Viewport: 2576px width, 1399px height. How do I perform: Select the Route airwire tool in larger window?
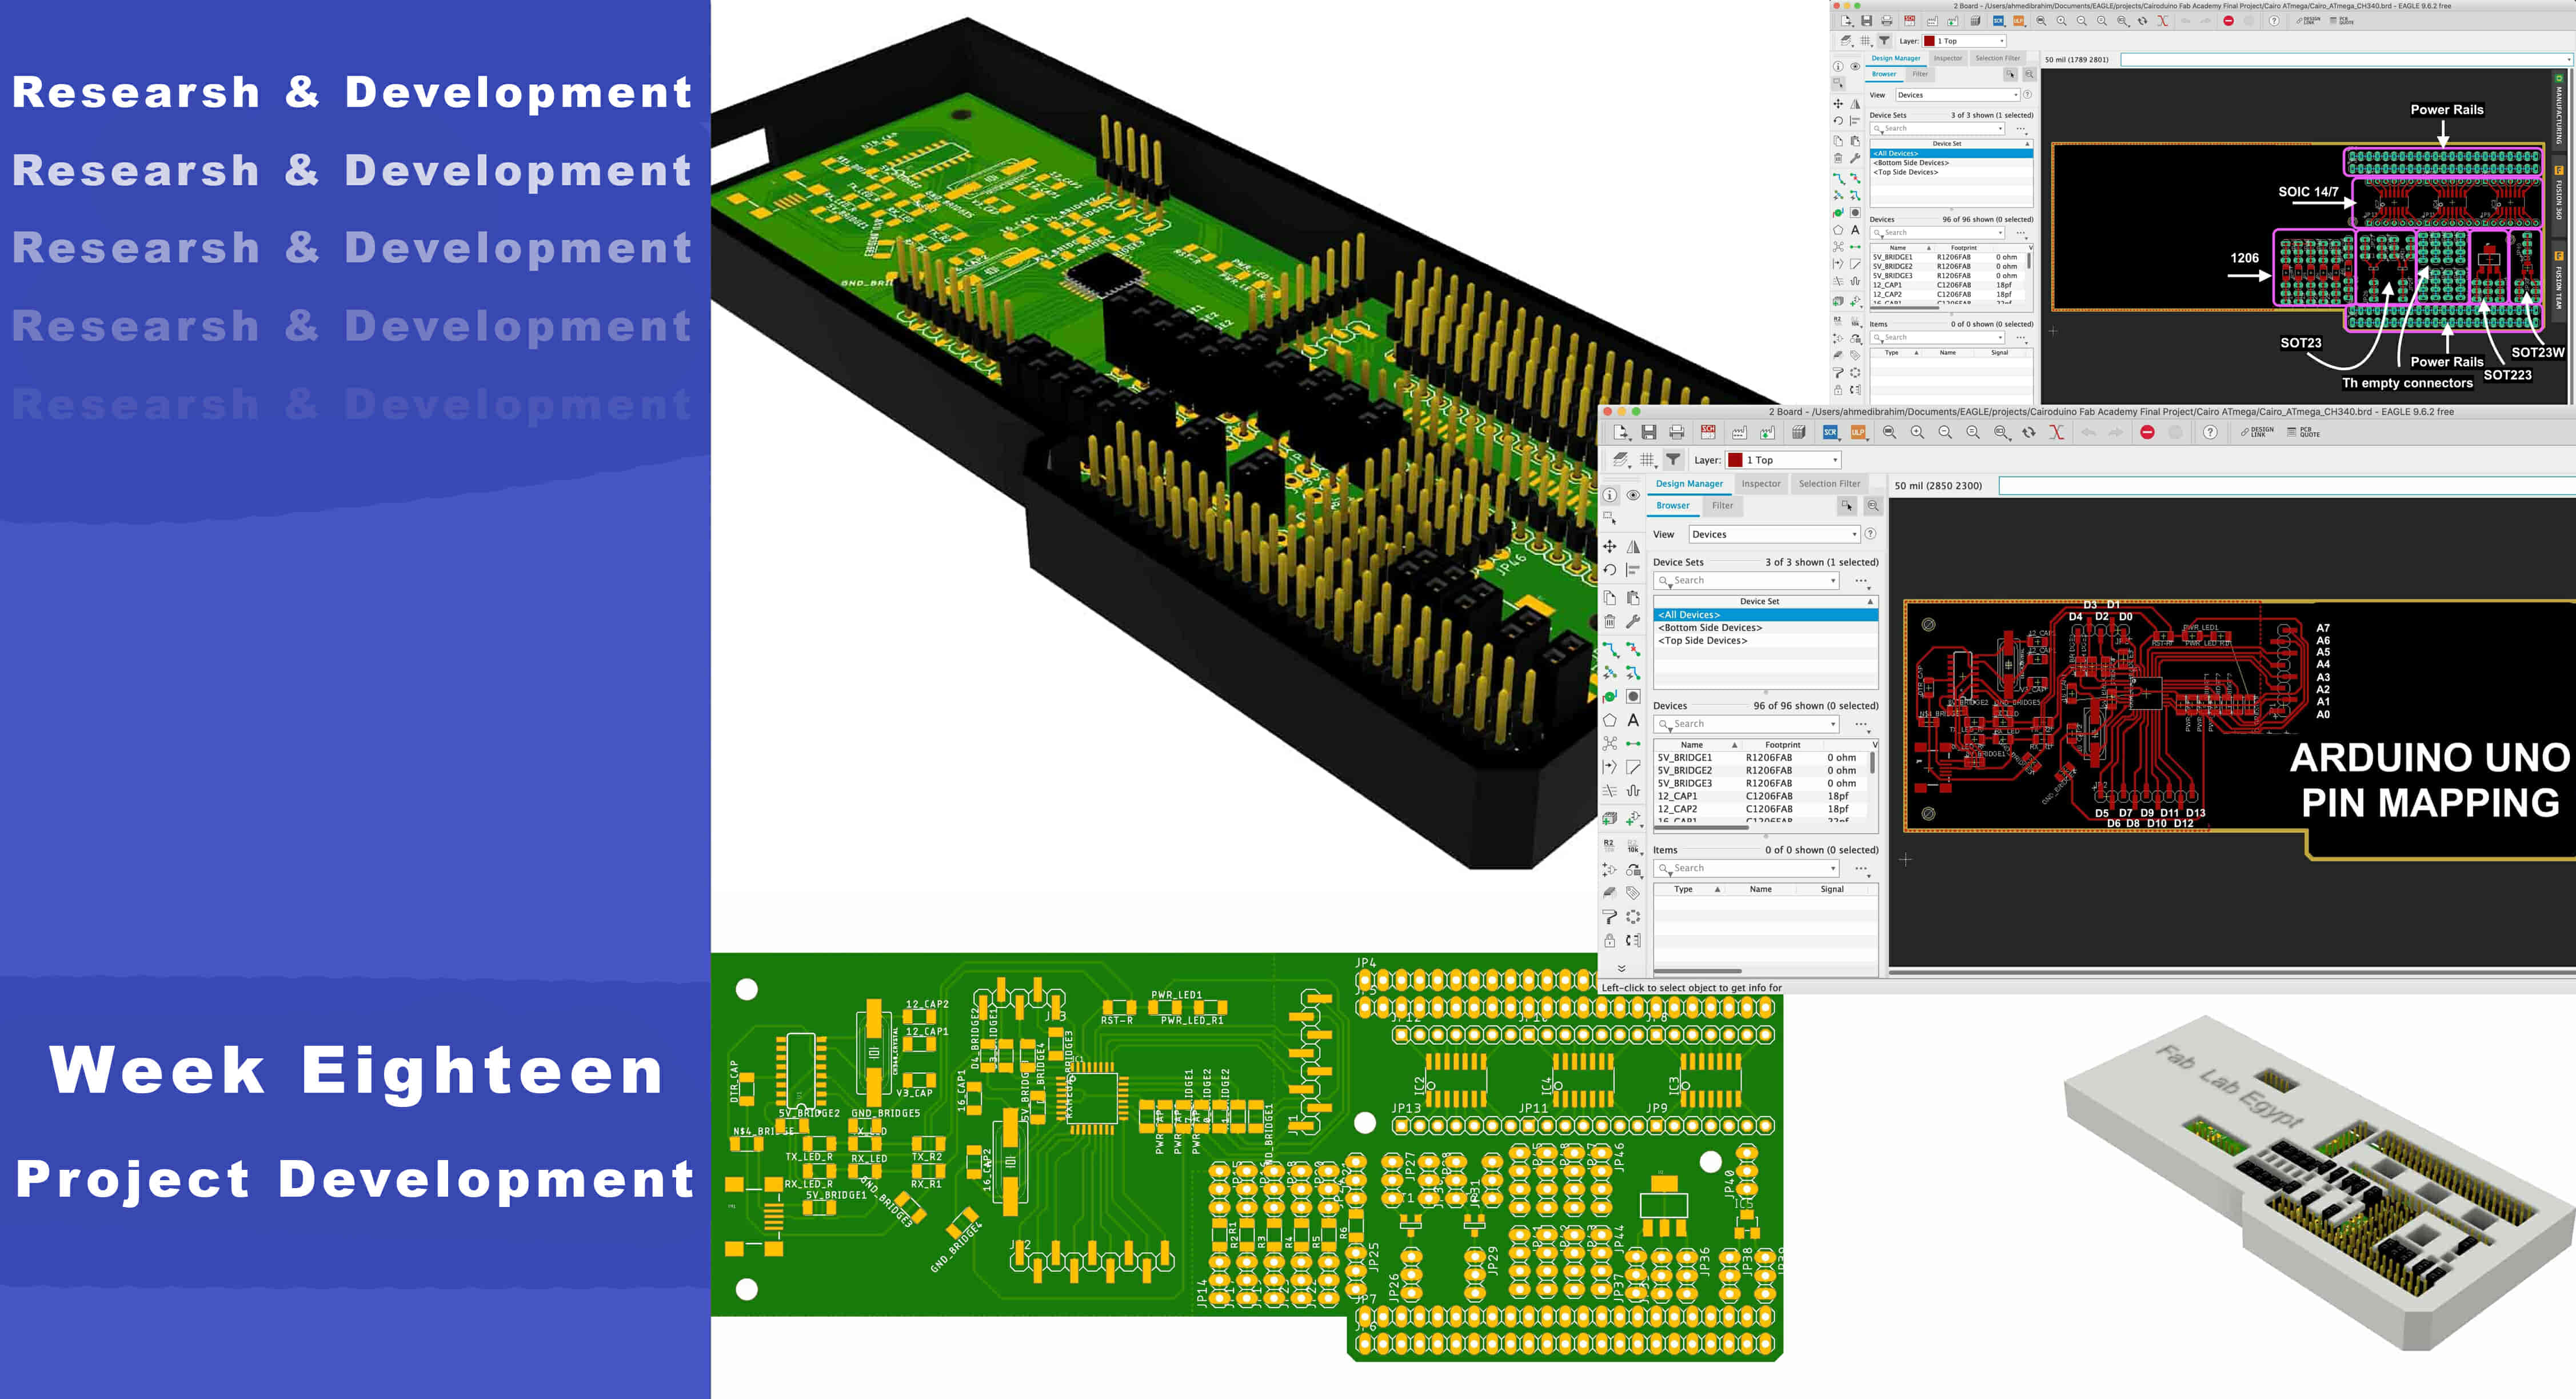pos(1610,650)
